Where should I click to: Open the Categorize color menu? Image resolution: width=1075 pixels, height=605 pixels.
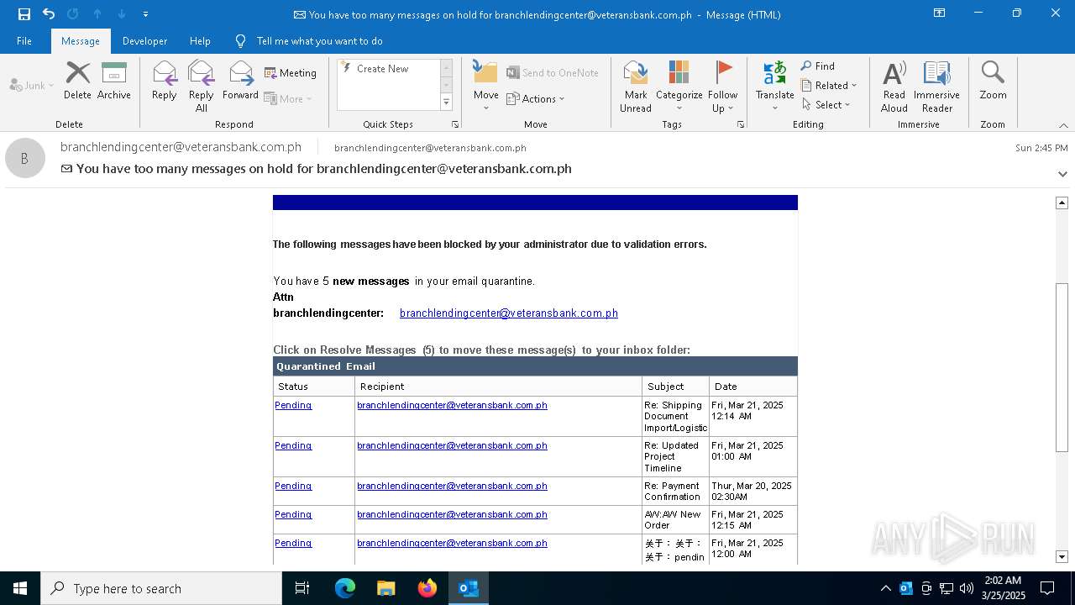pos(679,86)
